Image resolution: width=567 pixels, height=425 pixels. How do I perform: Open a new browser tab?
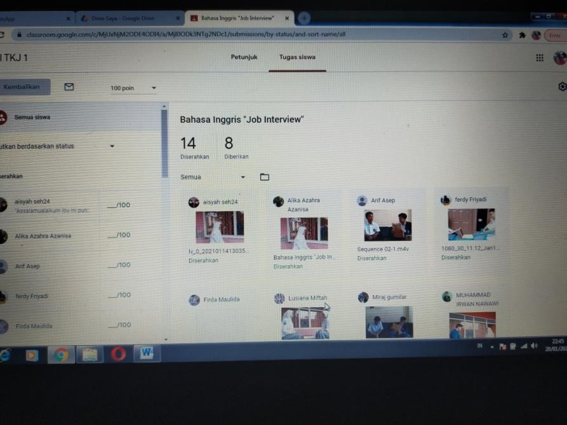304,18
